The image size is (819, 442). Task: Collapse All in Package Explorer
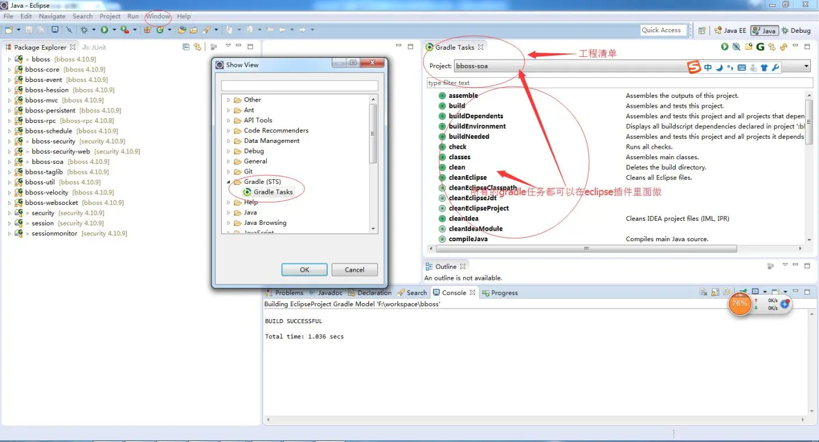pos(186,47)
